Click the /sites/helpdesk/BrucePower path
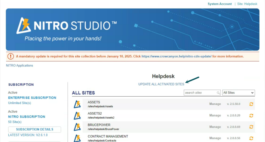The height and width of the screenshot is (142, 265). [x=103, y=129]
